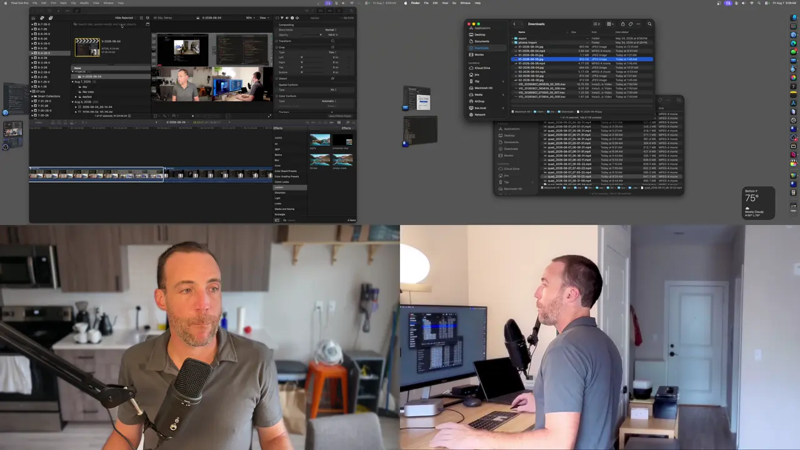The width and height of the screenshot is (800, 450).
Task: Collapse the Aug 4, 2026 group
Action: pos(73,102)
